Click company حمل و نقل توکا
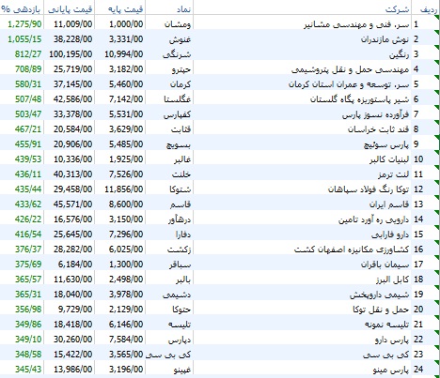The image size is (440, 378). (x=381, y=310)
